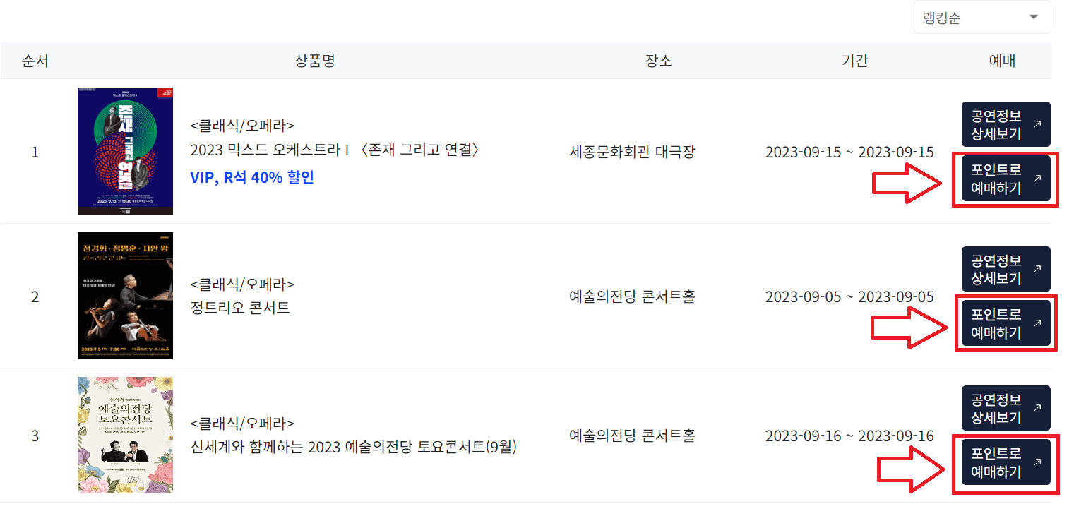Click the dropdown chevron beside 랭킹순
The width and height of the screenshot is (1074, 516).
click(1032, 16)
